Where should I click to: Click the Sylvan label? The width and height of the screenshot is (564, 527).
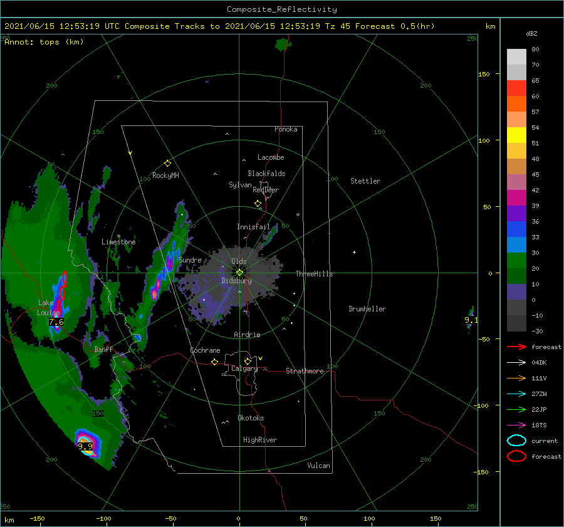point(240,185)
